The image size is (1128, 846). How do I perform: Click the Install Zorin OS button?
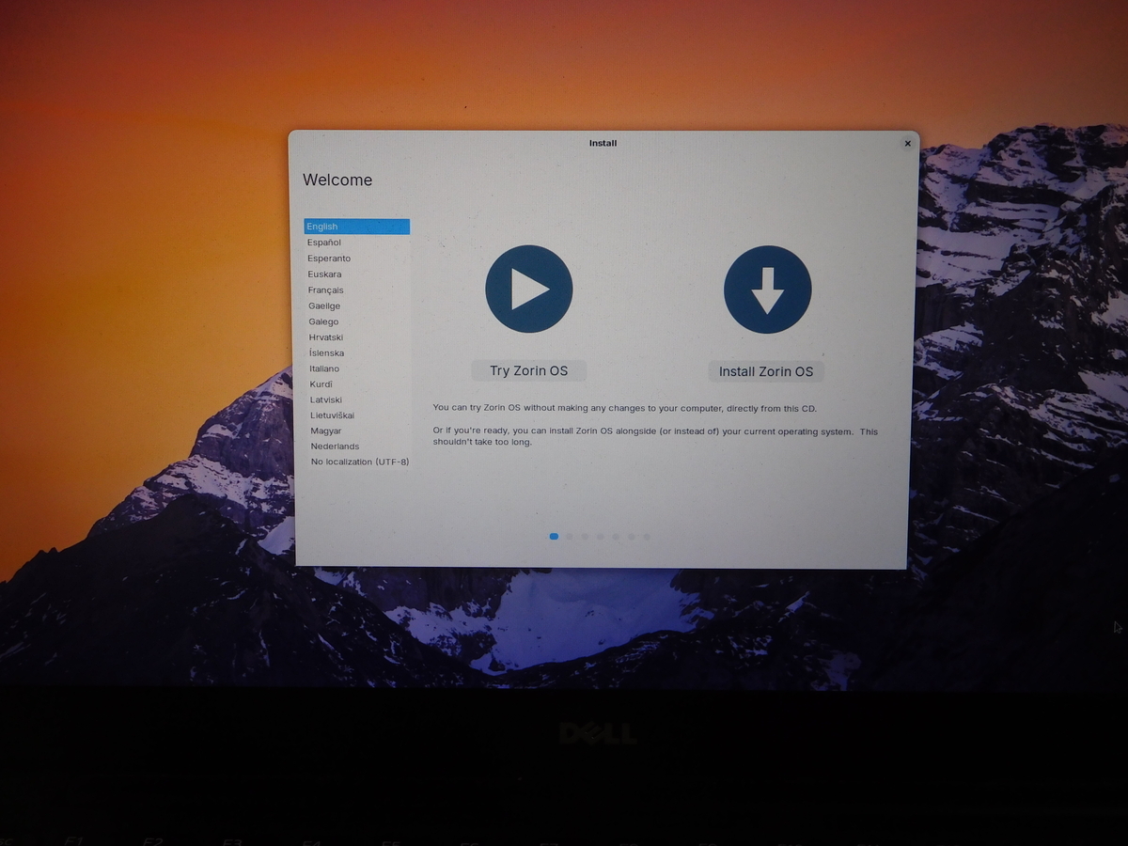[x=766, y=371]
